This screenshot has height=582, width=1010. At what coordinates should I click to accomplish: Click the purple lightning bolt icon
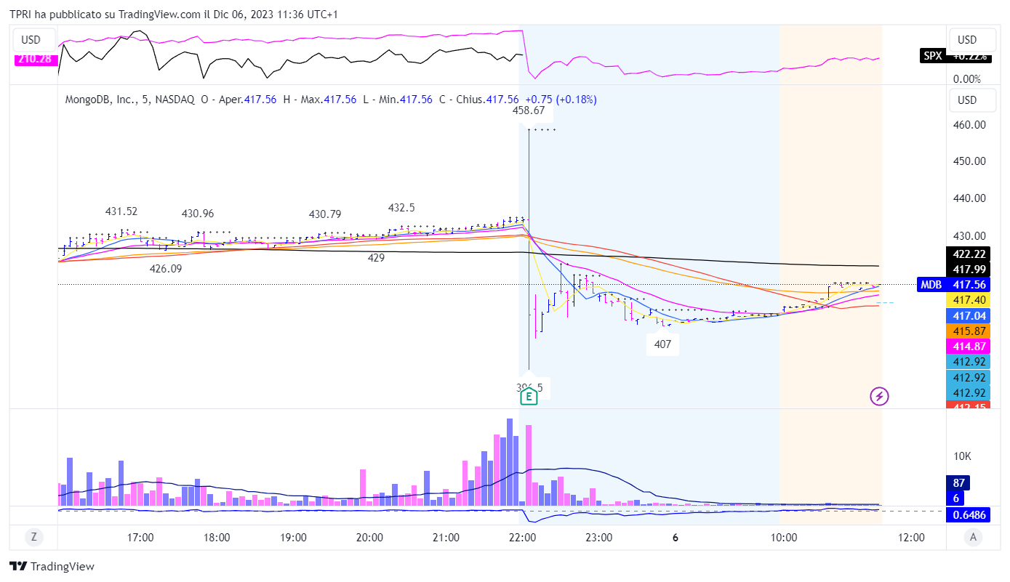880,396
